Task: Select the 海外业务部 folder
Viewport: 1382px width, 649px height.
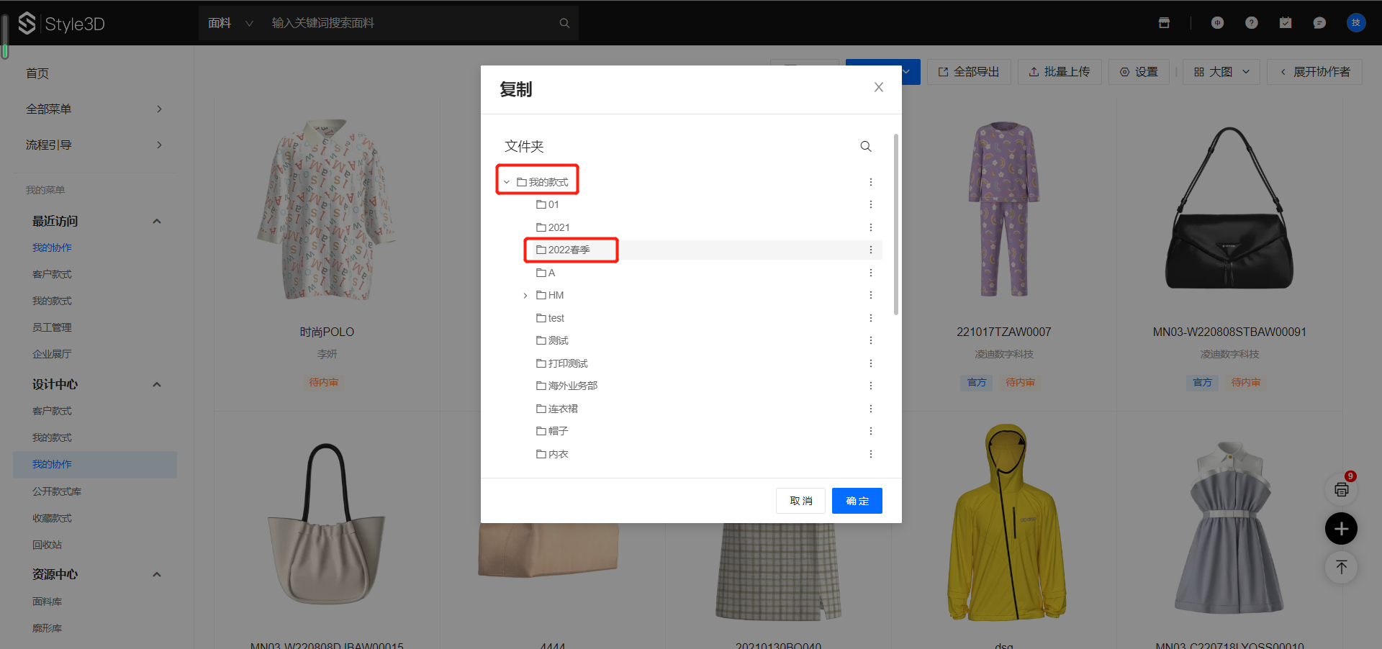Action: tap(566, 386)
